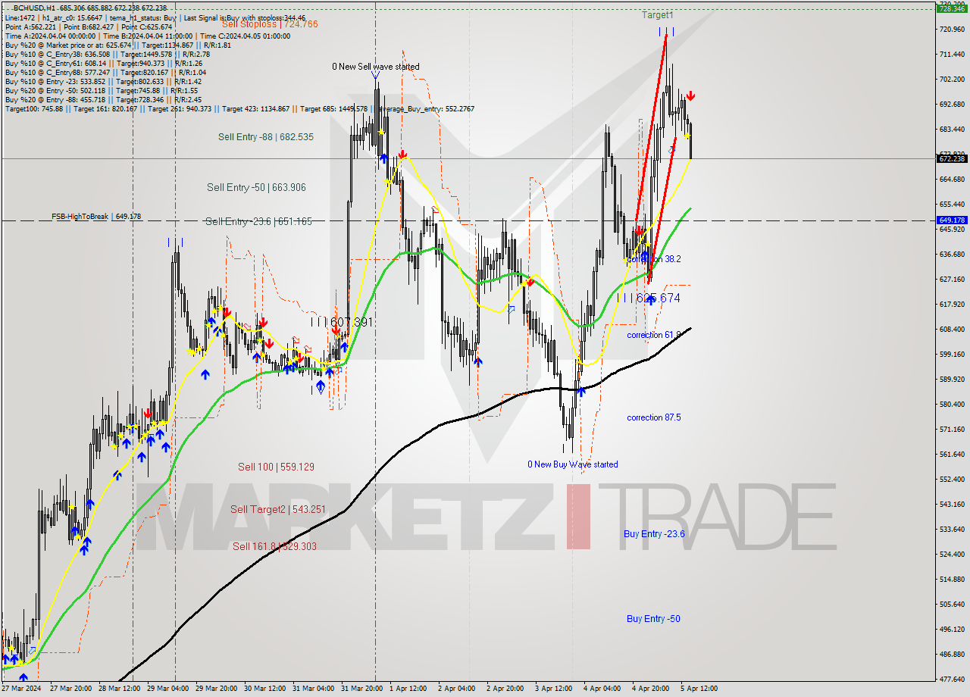Image resolution: width=970 pixels, height=697 pixels.
Task: Select the Sell 161.8 | 529.303 label
Action: 274,546
